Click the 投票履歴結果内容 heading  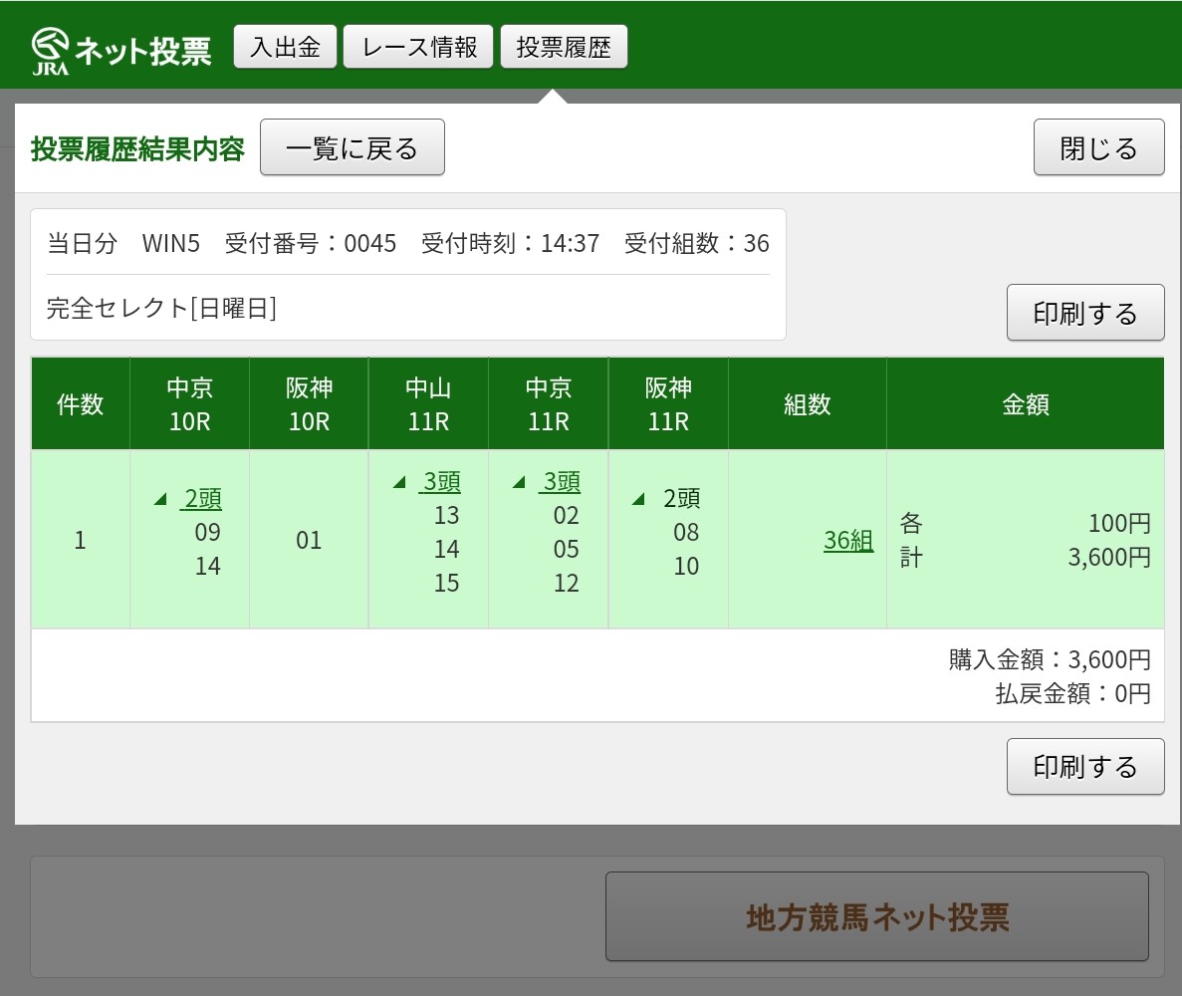(x=138, y=148)
